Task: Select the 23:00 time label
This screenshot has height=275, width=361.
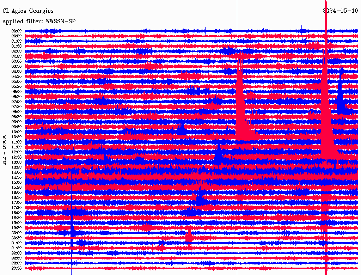Action: 17,263
